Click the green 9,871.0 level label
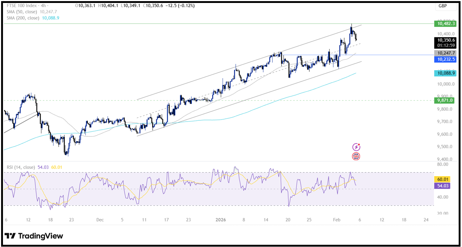The image size is (462, 247). 445,100
